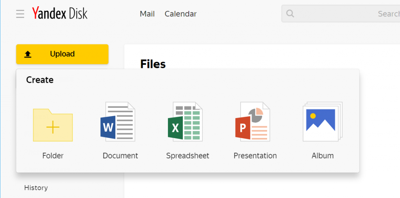This screenshot has height=198, width=400.
Task: Create a new PowerPoint Presentation
Action: pyautogui.click(x=252, y=122)
